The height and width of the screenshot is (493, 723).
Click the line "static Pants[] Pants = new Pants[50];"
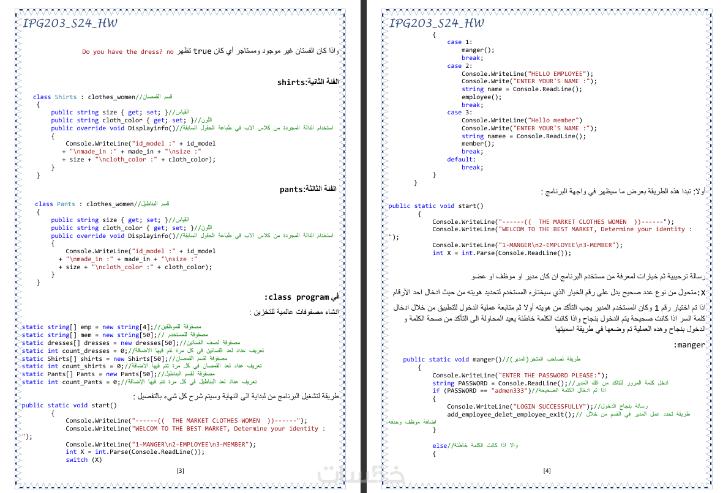tap(88, 374)
